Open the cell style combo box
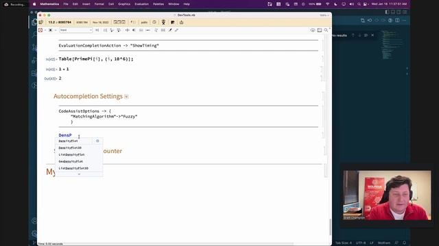 (x=76, y=30)
